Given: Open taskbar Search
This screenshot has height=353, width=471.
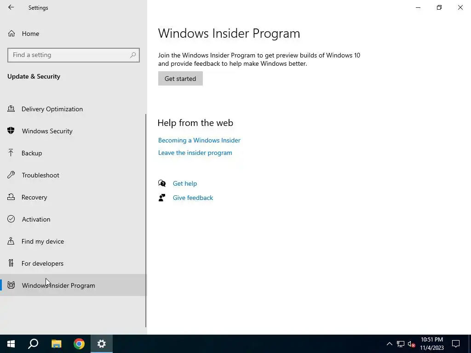Looking at the screenshot, I should coord(33,344).
